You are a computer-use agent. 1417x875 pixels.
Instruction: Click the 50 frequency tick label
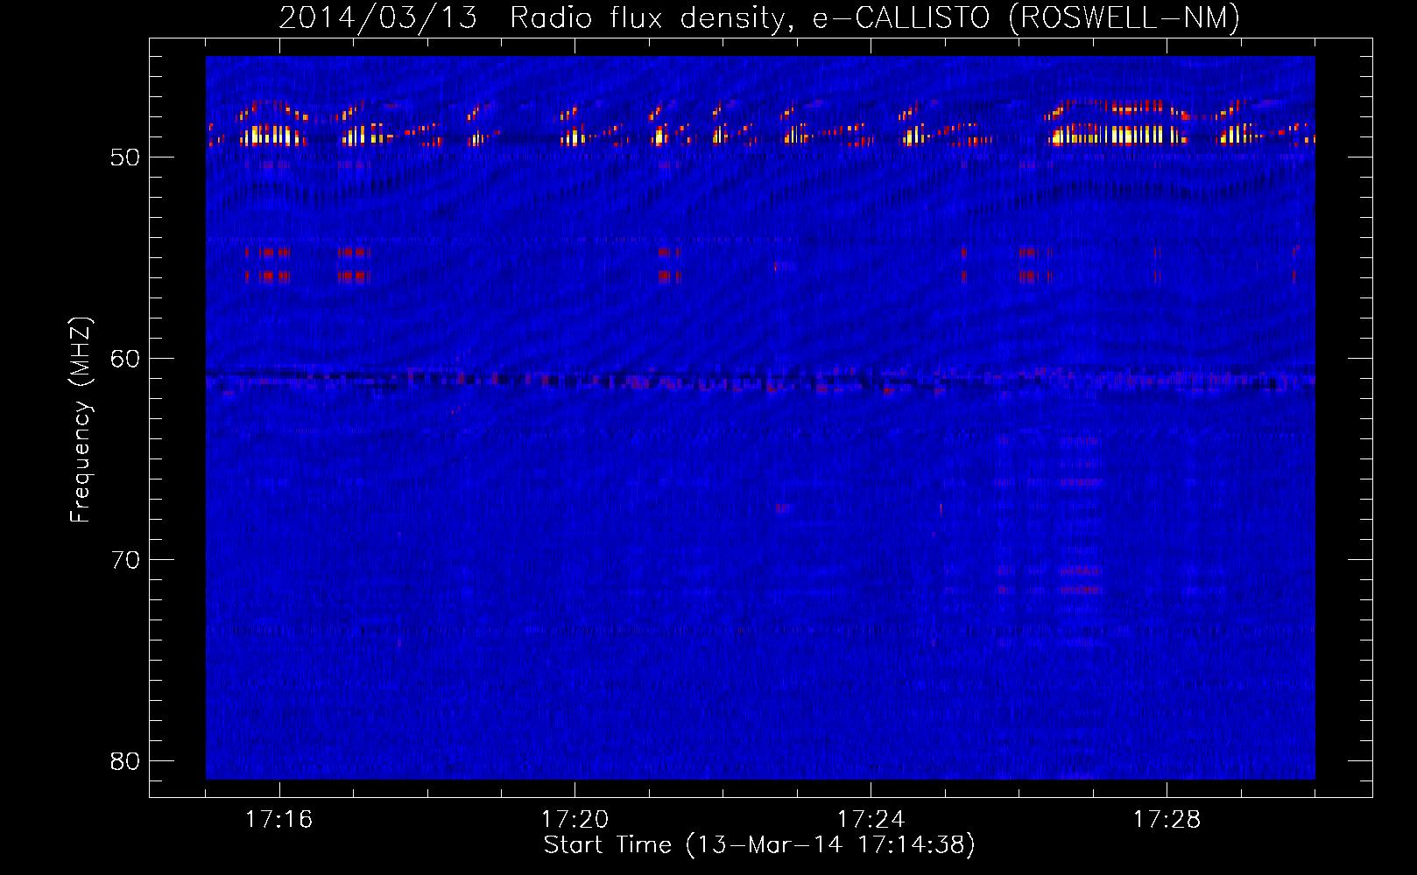point(125,157)
